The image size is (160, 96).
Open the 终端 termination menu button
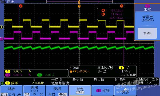click(34, 91)
